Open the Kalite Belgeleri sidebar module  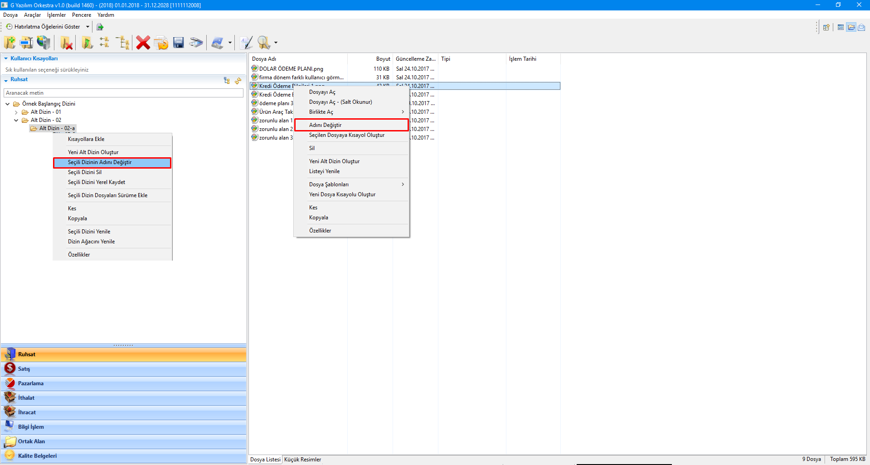37,456
